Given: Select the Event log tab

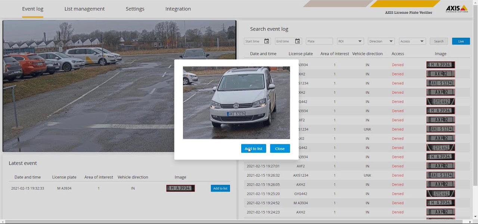Looking at the screenshot, I should (33, 9).
